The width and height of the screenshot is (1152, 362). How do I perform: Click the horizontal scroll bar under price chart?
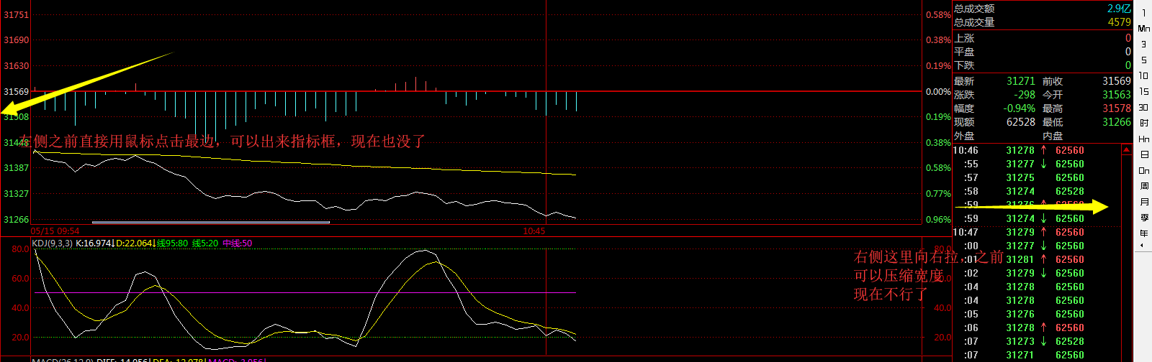(210, 223)
